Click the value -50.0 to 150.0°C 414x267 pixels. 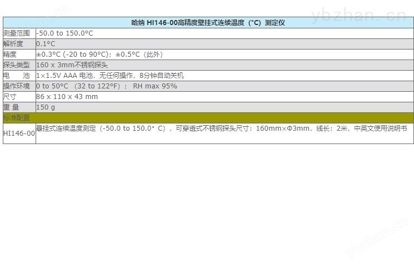64,33
